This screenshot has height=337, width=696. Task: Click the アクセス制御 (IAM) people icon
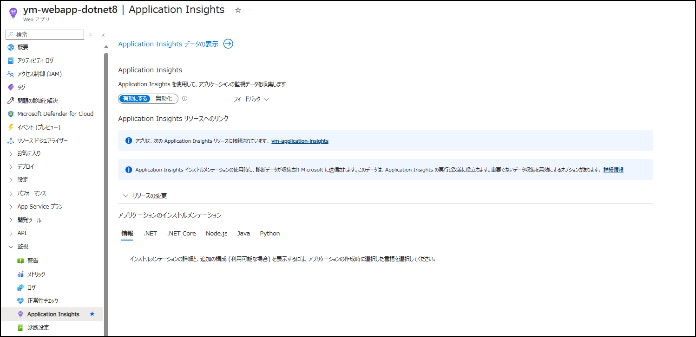point(11,74)
